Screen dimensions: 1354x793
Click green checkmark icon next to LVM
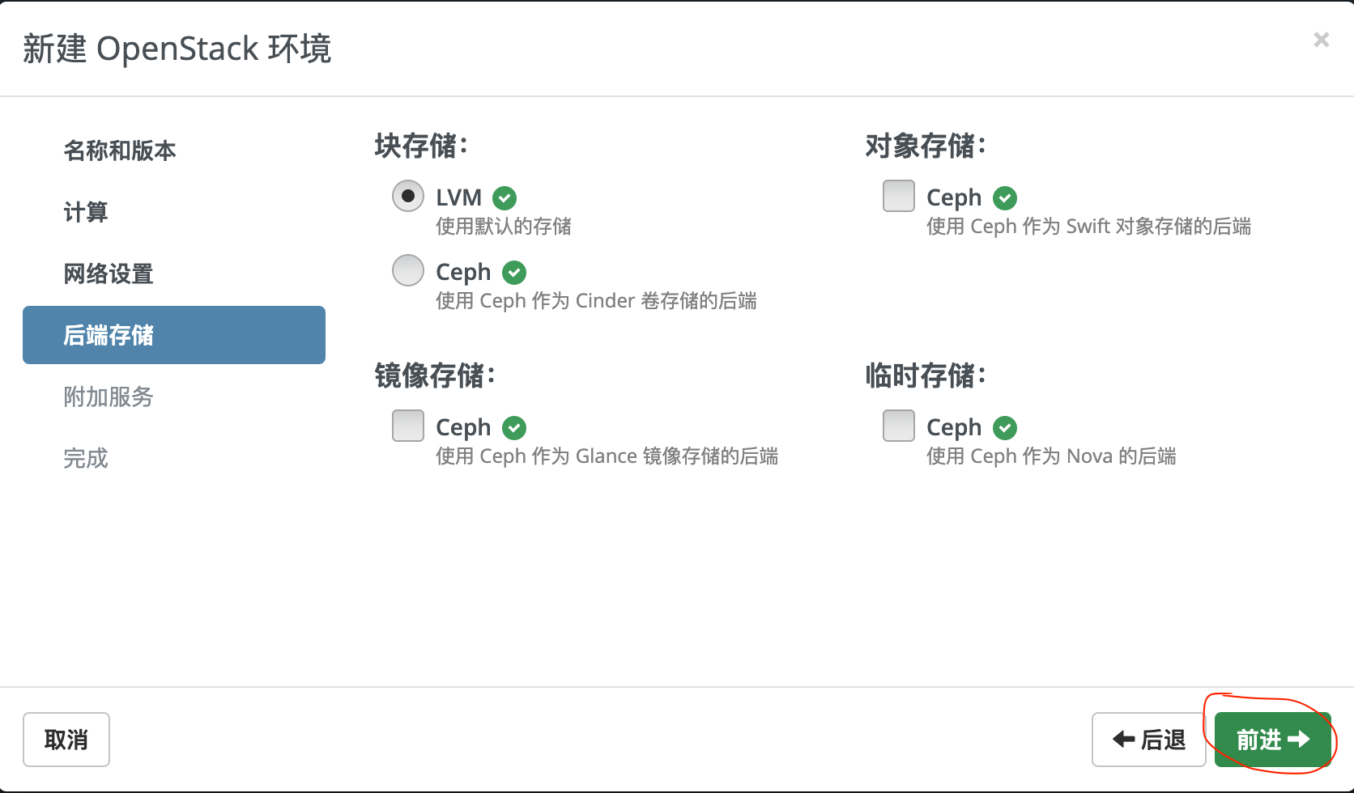click(x=505, y=197)
